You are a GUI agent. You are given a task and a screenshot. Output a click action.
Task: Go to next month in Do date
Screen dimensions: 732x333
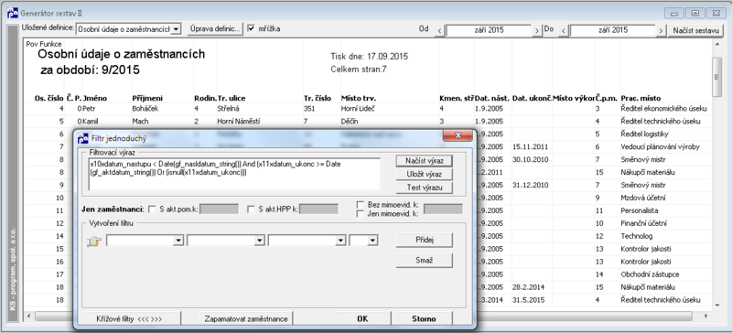point(661,30)
